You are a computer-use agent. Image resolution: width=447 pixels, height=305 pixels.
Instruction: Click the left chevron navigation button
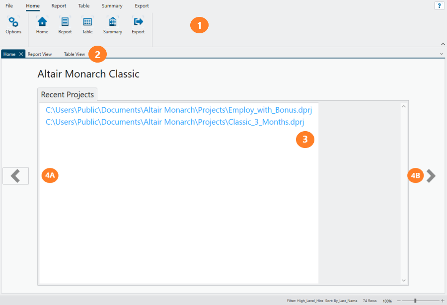[16, 176]
